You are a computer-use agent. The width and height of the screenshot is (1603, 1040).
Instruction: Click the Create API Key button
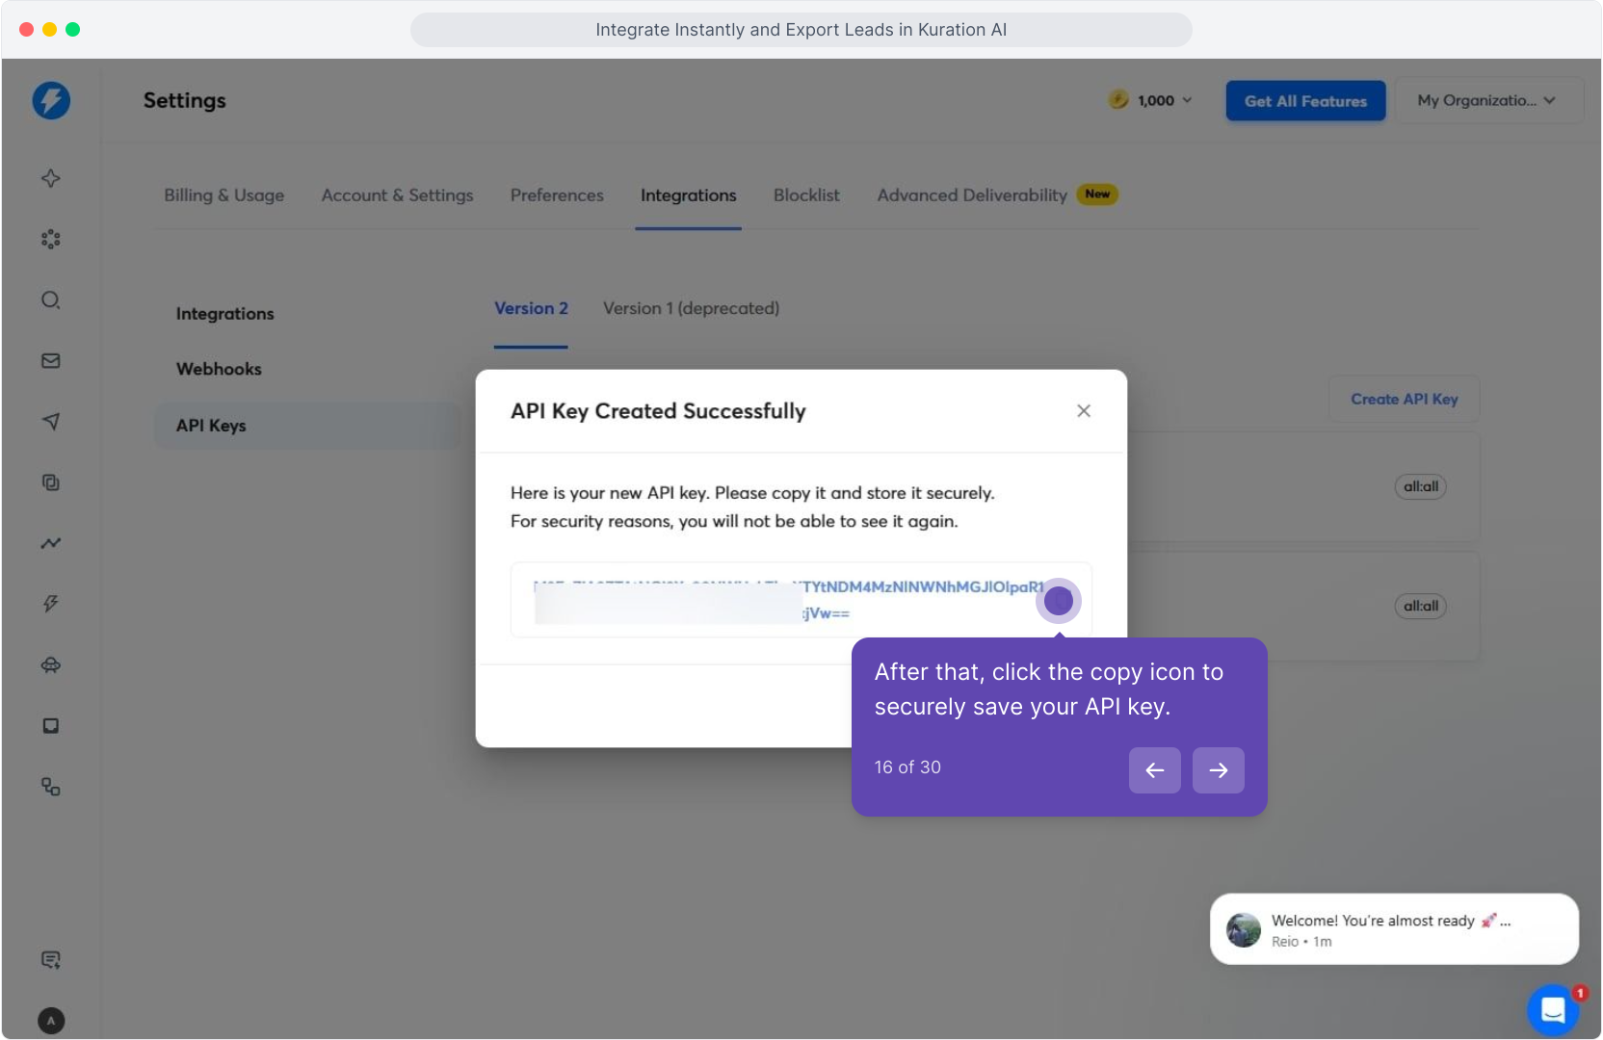1404,399
